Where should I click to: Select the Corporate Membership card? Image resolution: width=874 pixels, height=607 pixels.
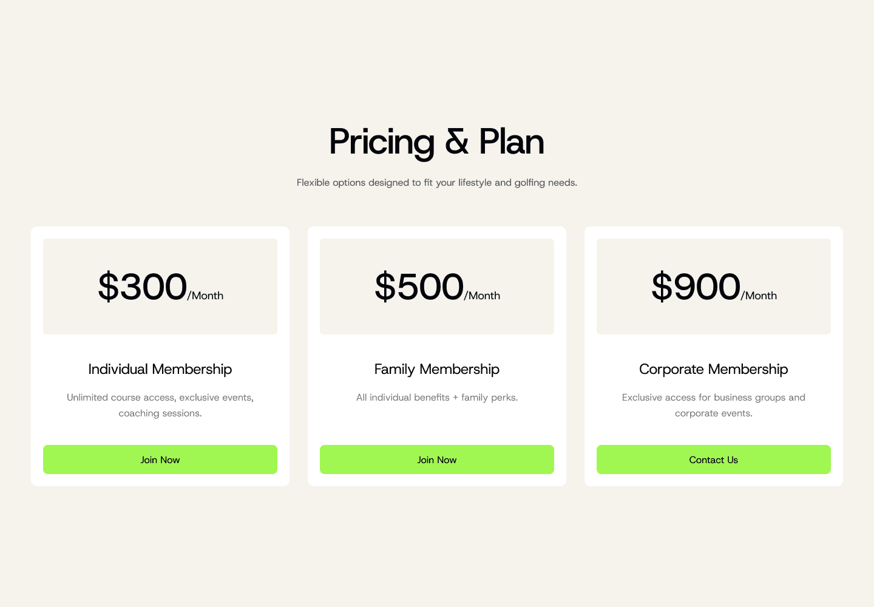point(713,355)
